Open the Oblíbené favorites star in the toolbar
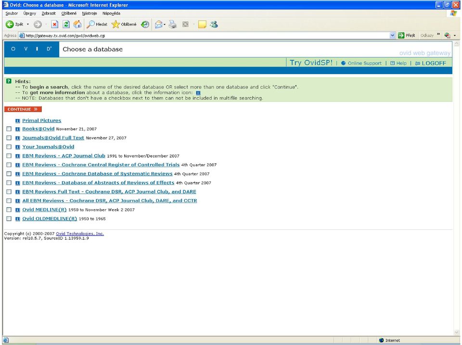 coord(124,25)
